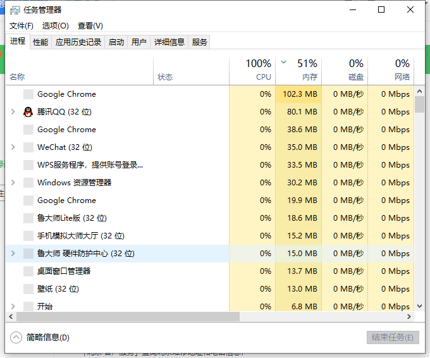Click the 鲁大师Lite版 process icon
This screenshot has width=430, height=358.
click(28, 218)
